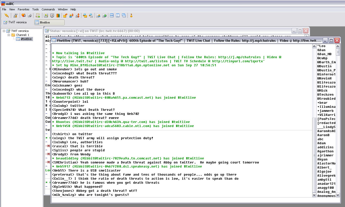The width and height of the screenshot is (345, 207).
Task: Click the Connect lightning bolt toolbar icon
Action: [7, 15]
